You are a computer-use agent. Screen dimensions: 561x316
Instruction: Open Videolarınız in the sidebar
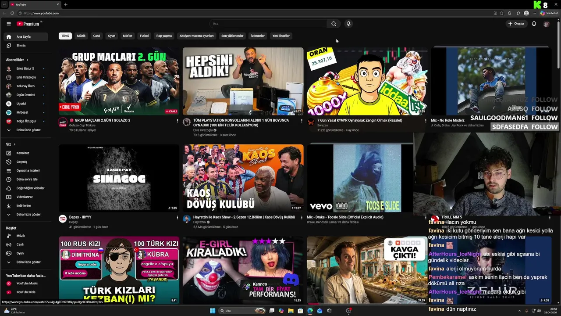(26, 197)
